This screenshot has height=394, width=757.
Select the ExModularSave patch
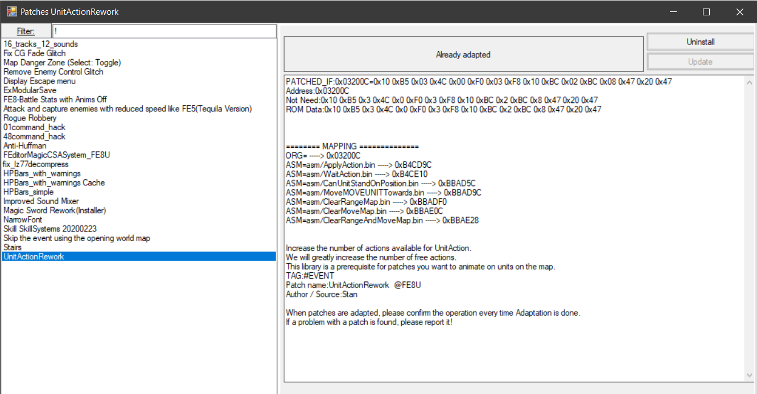(x=30, y=90)
